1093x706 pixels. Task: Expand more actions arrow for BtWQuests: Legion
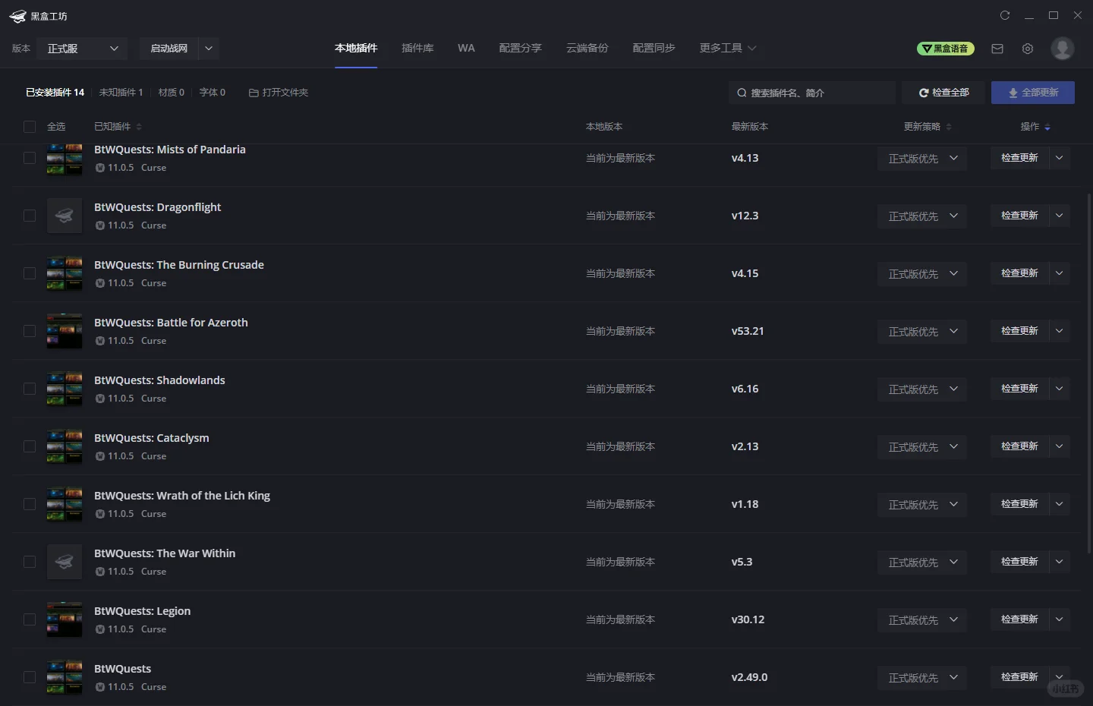[1060, 619]
